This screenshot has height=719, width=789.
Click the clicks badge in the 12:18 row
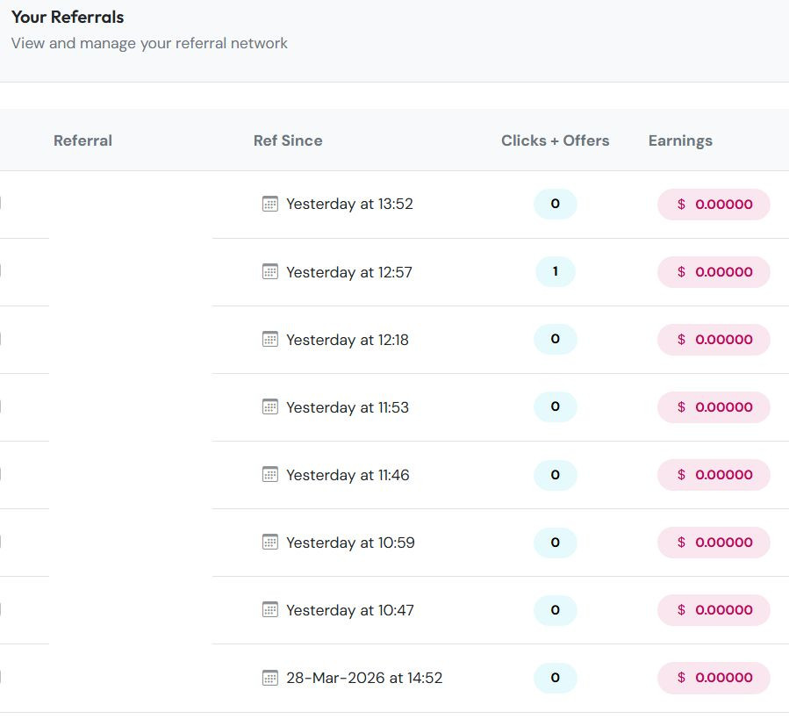pos(555,340)
